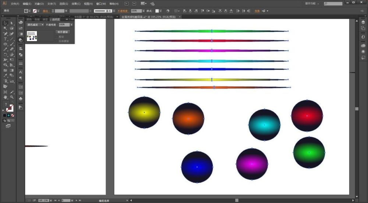The width and height of the screenshot is (368, 203).
Task: Enable the 剪切 clip checkbox
Action: (57, 37)
